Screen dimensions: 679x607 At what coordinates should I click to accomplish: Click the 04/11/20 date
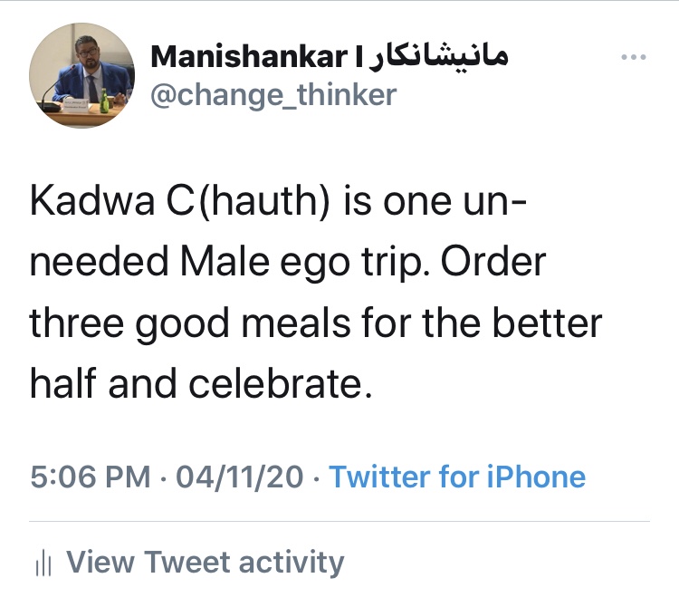(240, 477)
